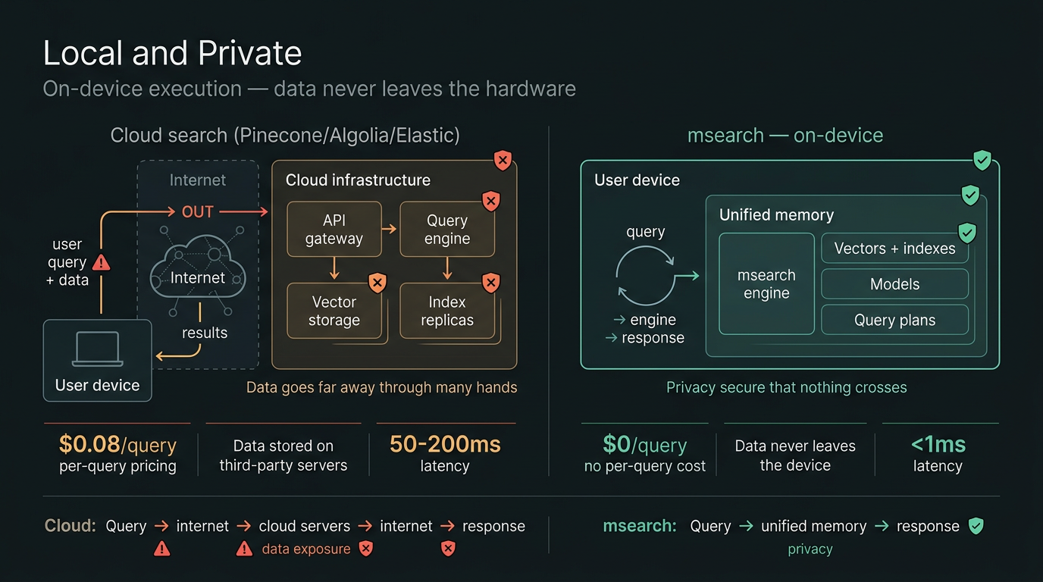Click the 'Local and Private' title
Viewport: 1043px width, 582px height.
[172, 53]
